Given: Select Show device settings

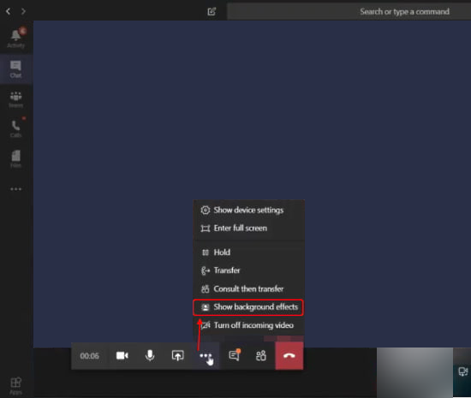Looking at the screenshot, I should click(x=248, y=210).
